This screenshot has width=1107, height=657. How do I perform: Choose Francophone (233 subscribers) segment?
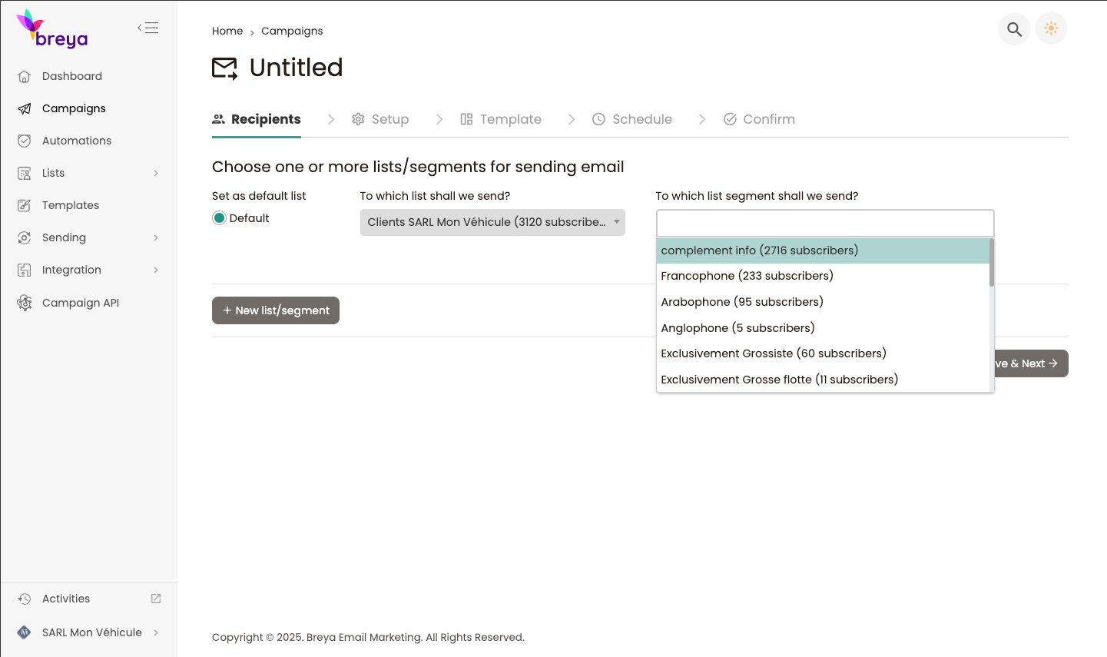[x=747, y=276]
